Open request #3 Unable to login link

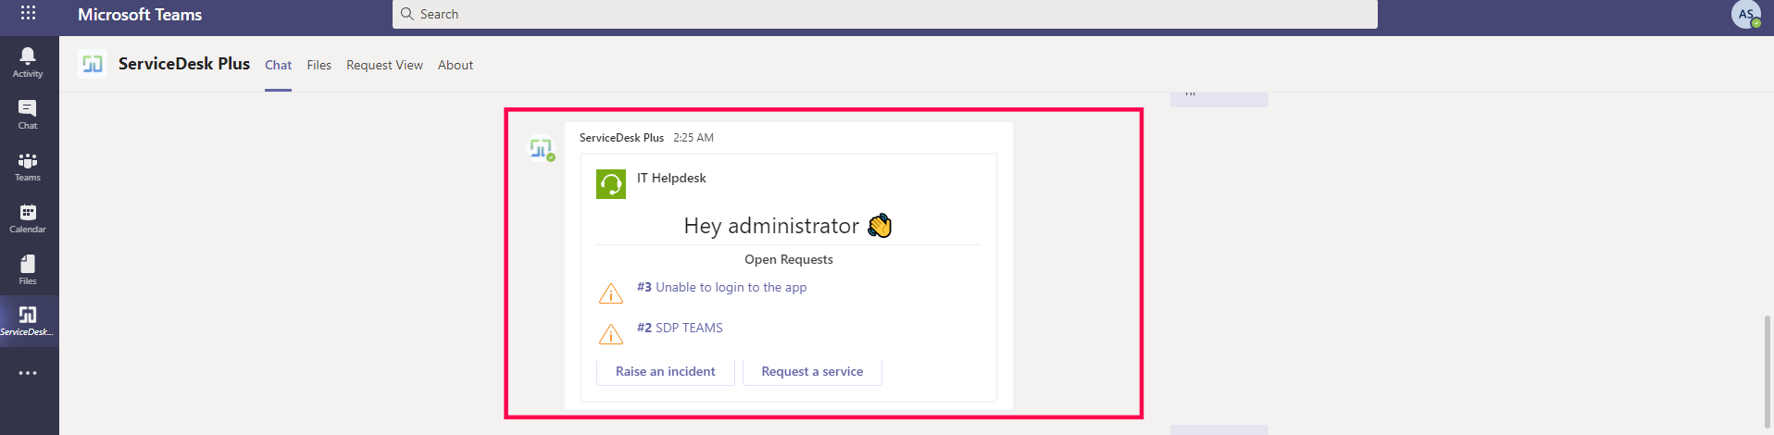[x=721, y=287]
